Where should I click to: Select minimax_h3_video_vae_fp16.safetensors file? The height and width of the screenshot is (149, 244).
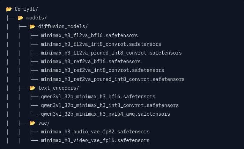tap(95, 140)
